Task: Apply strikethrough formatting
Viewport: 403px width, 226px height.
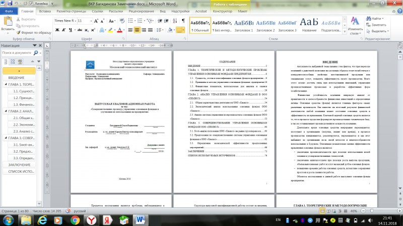Action: coord(80,30)
